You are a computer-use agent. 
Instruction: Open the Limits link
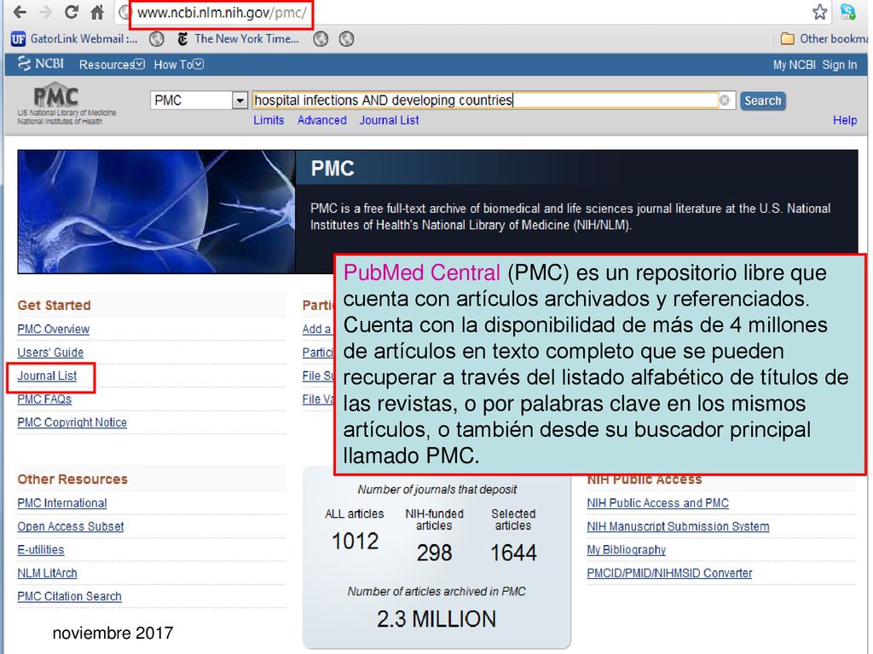[x=269, y=120]
